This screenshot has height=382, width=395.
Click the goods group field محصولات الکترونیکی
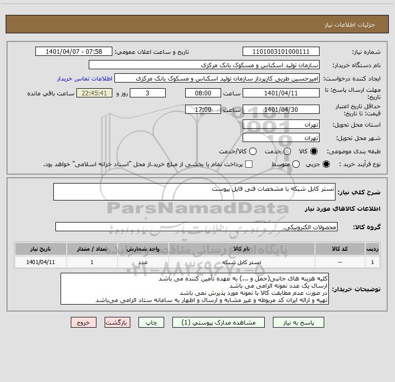(196, 227)
